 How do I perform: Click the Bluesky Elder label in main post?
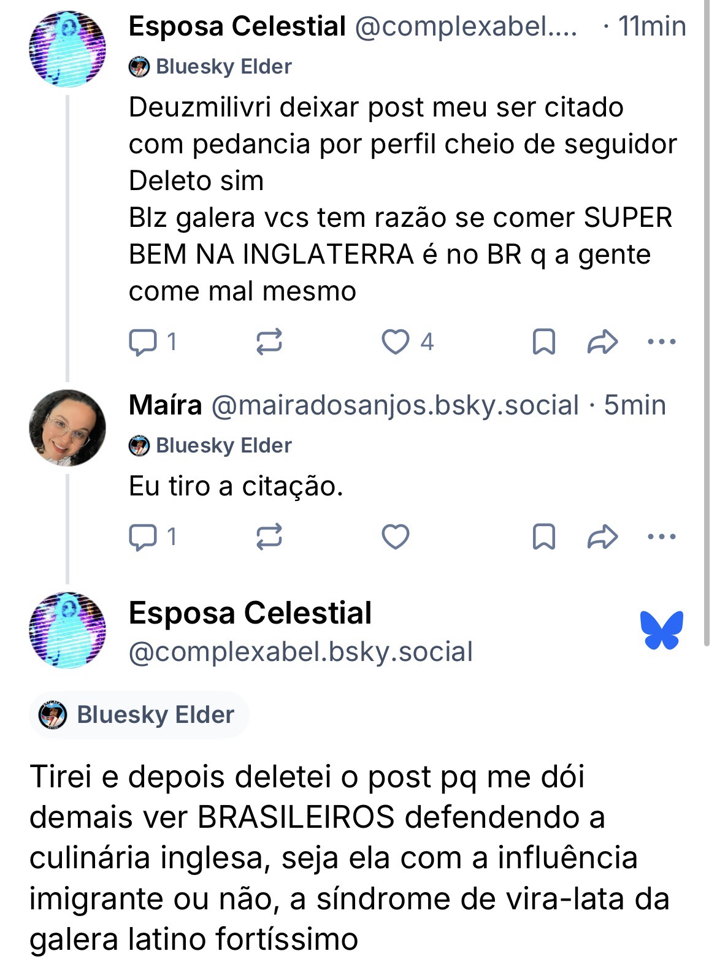tap(139, 715)
